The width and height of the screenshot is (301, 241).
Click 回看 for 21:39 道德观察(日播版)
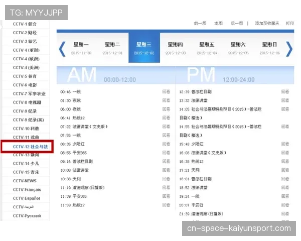285,214
